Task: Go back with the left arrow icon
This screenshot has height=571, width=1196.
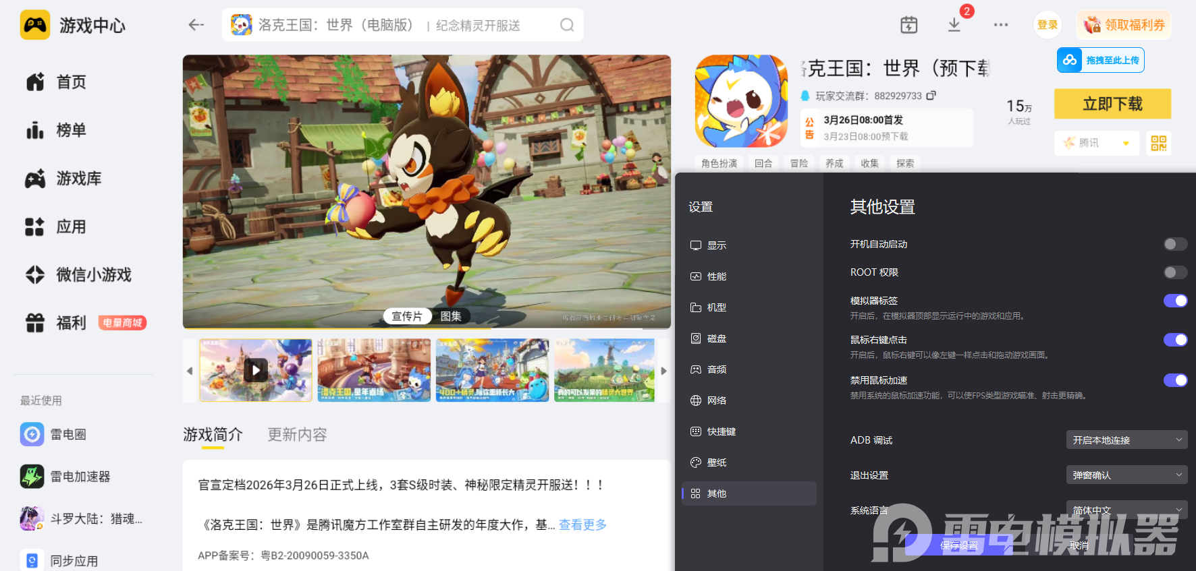Action: (x=196, y=25)
